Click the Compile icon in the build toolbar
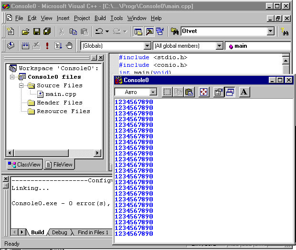The width and height of the screenshot is (296, 250). 11,45
